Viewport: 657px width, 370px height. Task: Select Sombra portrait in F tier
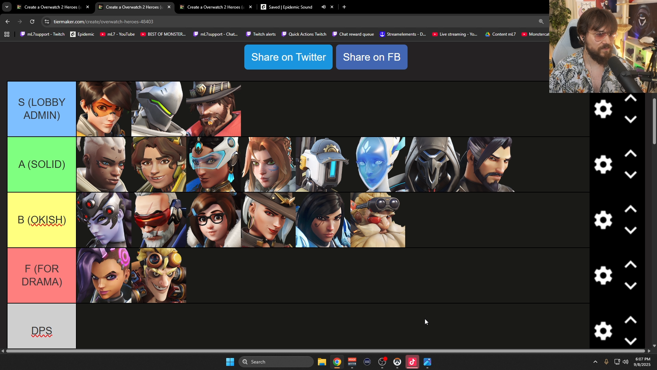click(x=104, y=275)
